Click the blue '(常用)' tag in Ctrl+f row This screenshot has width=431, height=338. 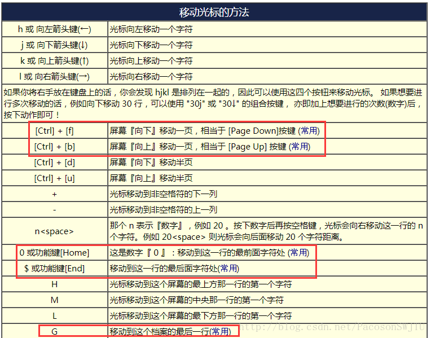(x=309, y=131)
